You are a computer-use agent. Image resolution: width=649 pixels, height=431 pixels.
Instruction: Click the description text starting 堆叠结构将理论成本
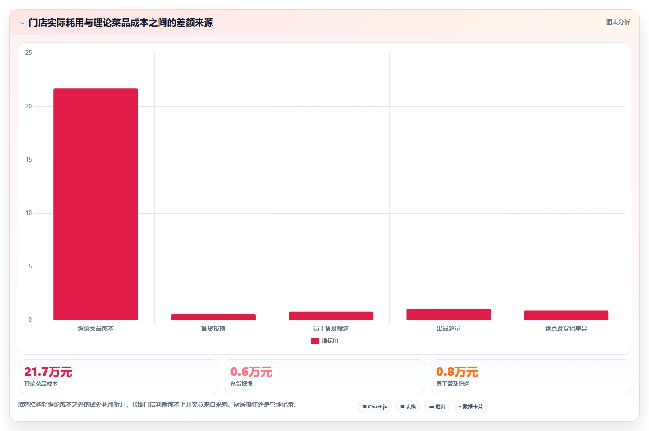click(x=159, y=404)
